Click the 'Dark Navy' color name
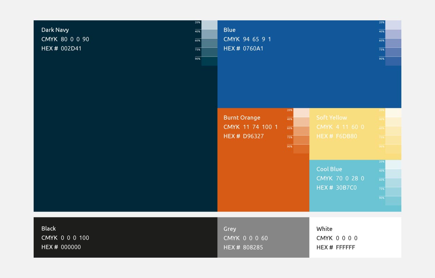 click(x=55, y=30)
